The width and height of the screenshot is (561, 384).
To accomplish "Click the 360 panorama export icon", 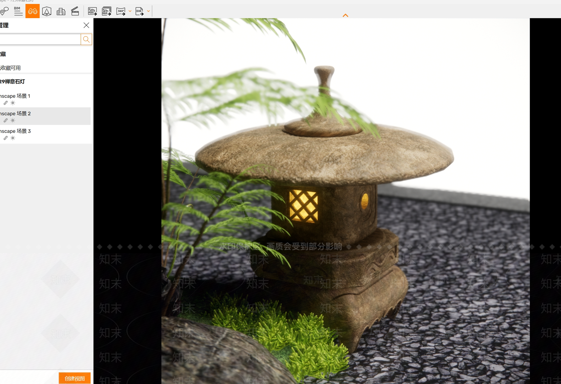I will click(x=121, y=11).
